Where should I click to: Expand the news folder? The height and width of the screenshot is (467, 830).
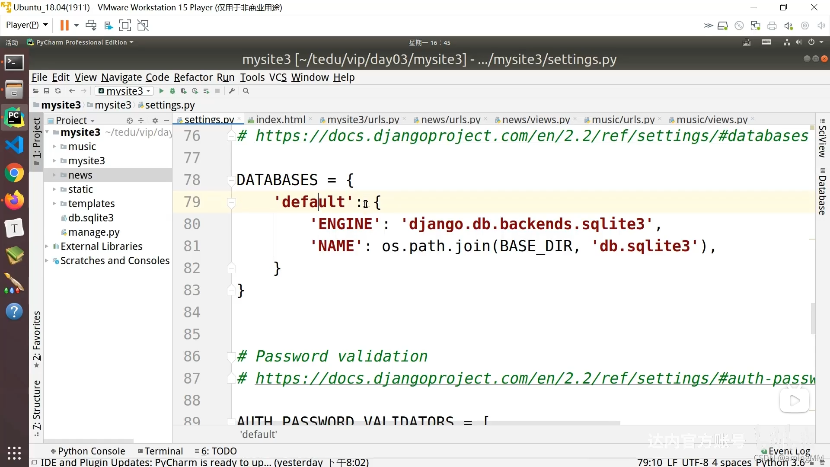click(x=54, y=175)
